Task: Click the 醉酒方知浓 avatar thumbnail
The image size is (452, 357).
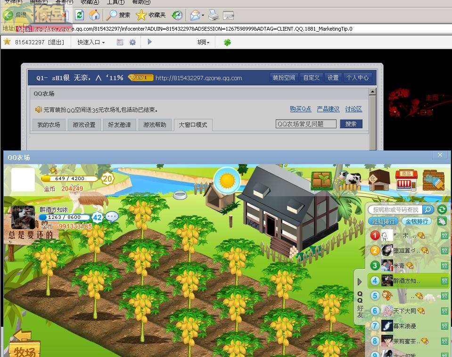Action: (x=23, y=217)
